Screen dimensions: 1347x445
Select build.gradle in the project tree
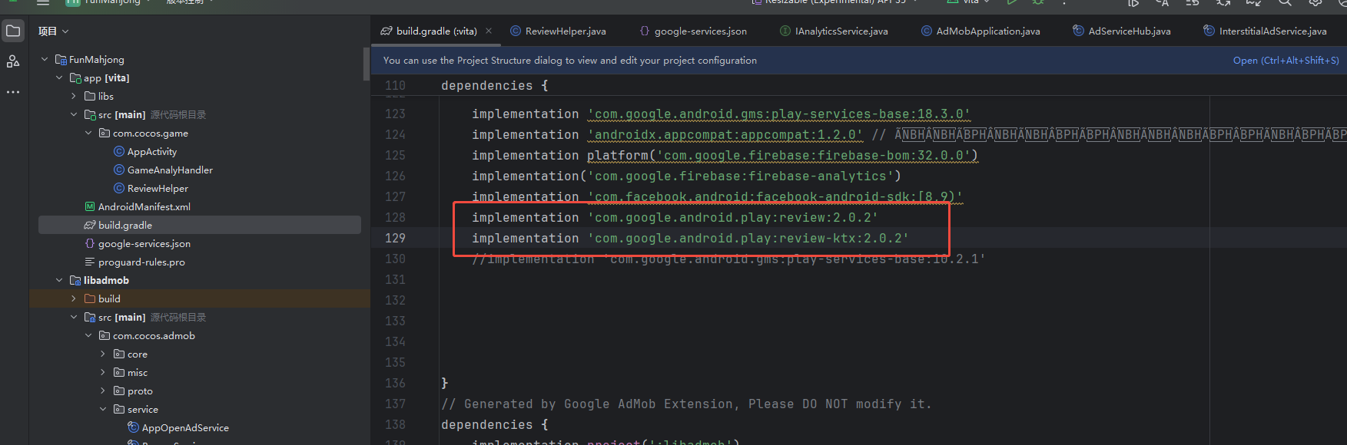click(x=200, y=225)
